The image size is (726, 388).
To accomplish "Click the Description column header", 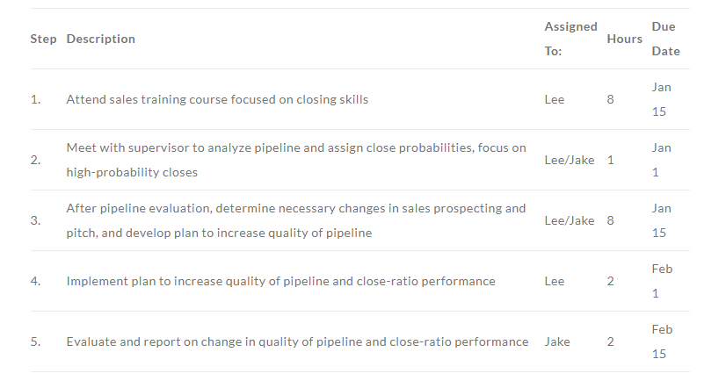I will (x=100, y=39).
